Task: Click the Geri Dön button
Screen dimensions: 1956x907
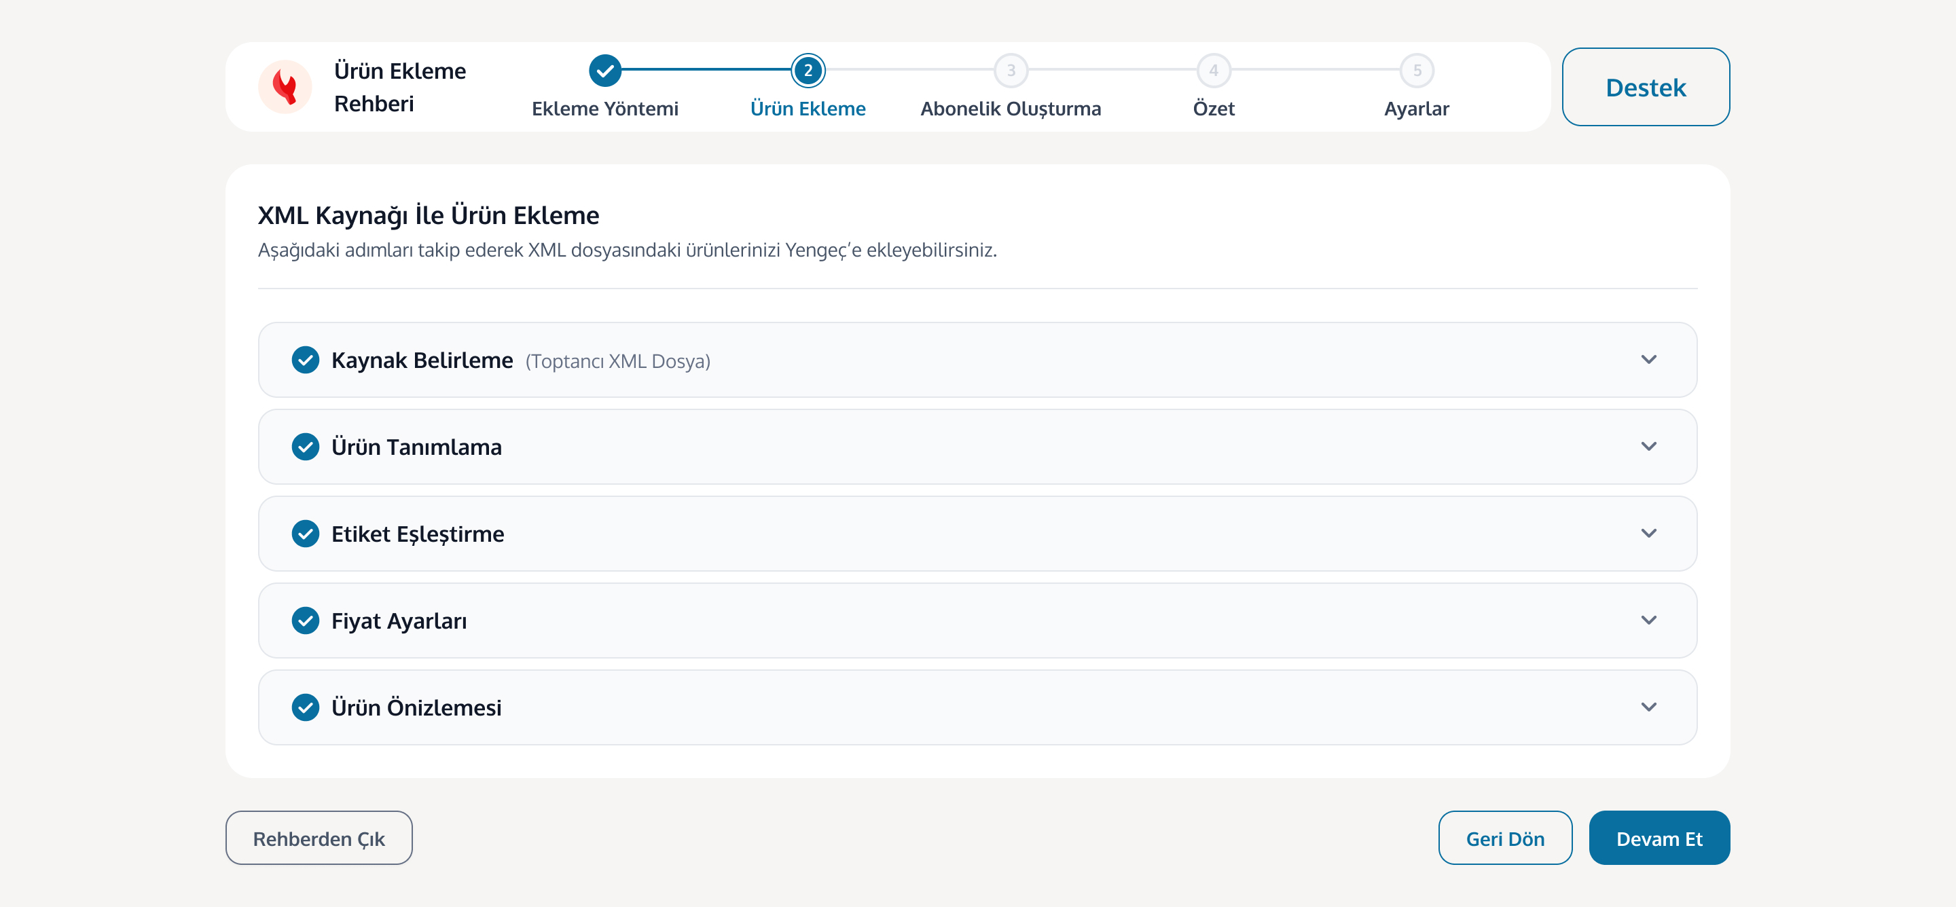Action: [x=1505, y=838]
